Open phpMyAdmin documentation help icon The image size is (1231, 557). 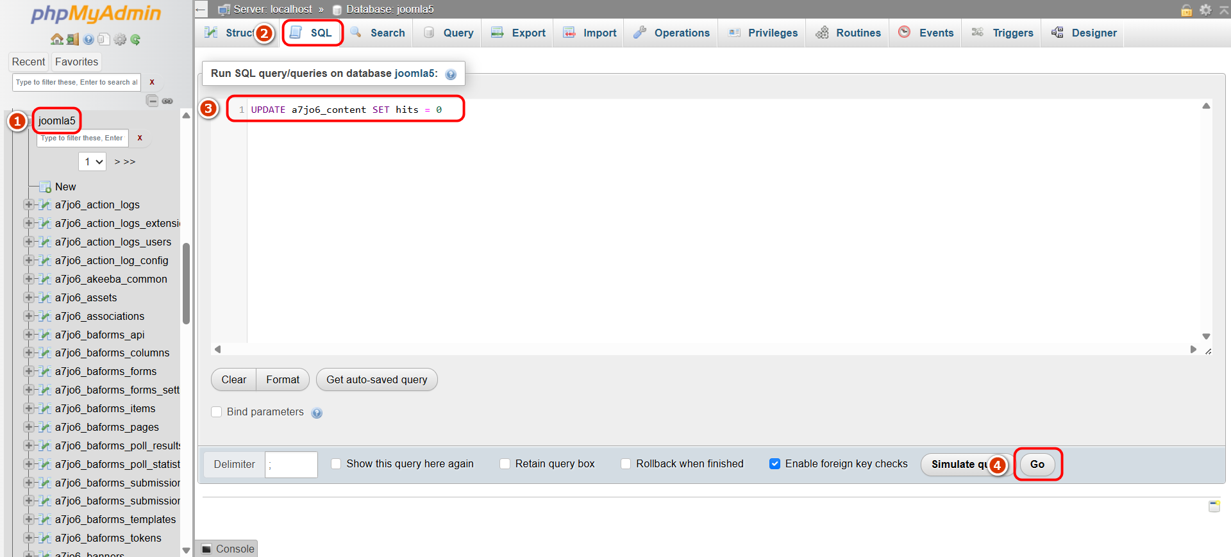tap(88, 40)
